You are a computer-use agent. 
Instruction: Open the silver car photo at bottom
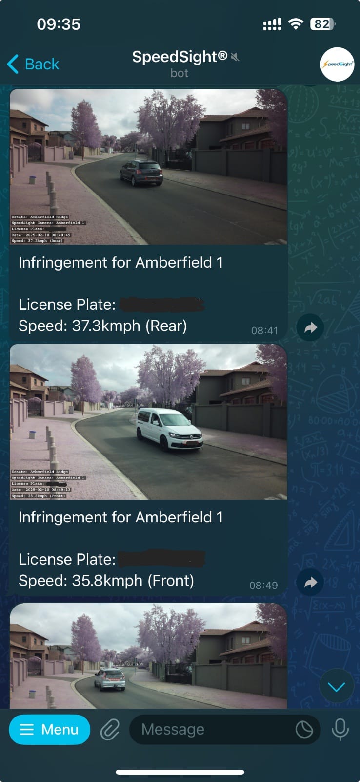[x=148, y=655]
